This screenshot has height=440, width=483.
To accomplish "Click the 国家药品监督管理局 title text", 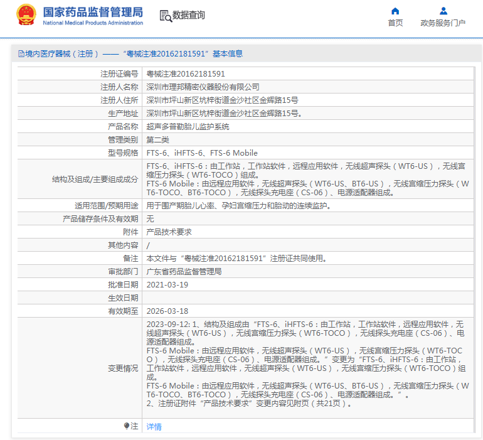I will (x=93, y=12).
